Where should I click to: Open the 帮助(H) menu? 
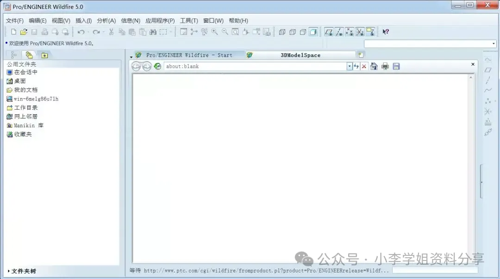(x=238, y=20)
